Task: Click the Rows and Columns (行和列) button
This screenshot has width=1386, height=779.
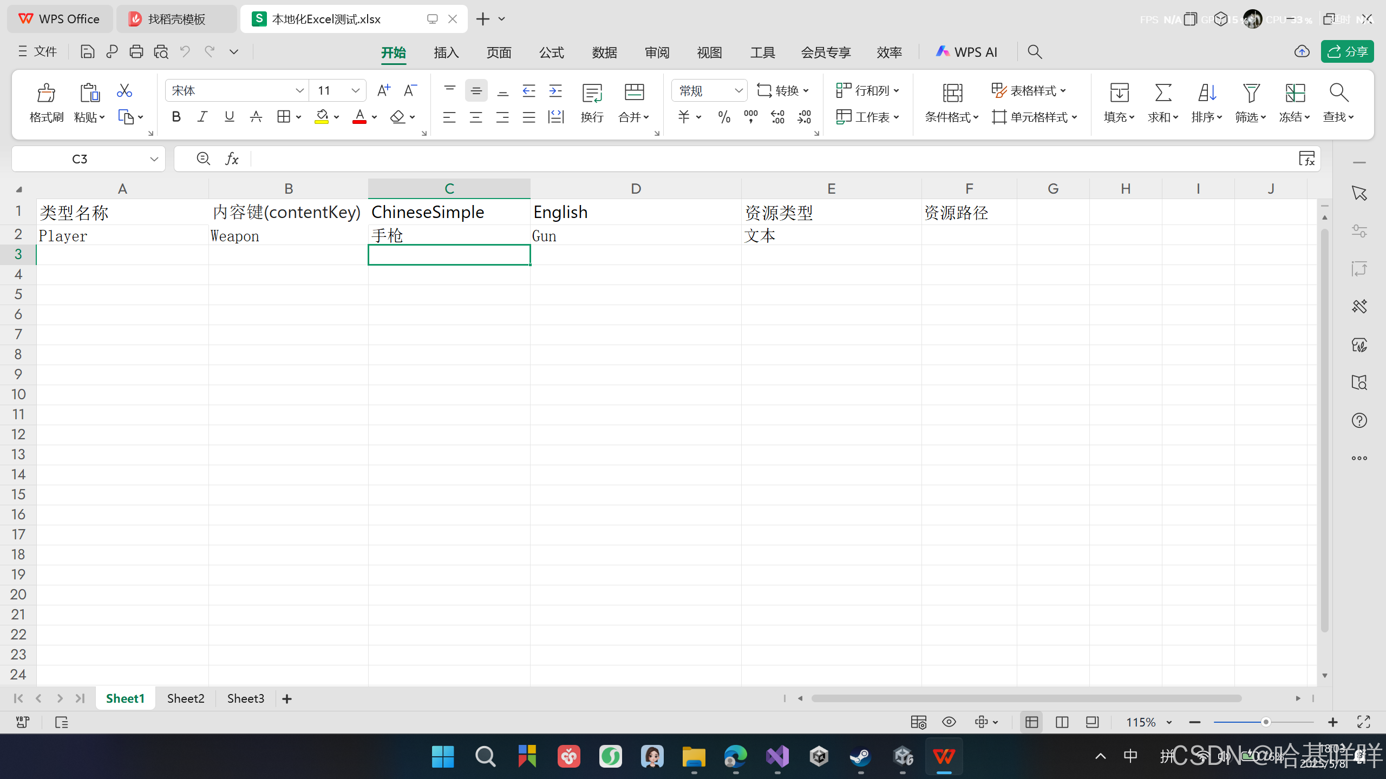Action: tap(867, 90)
